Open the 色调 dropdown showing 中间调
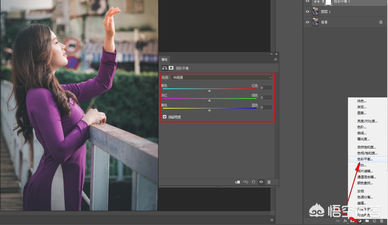Viewport: 388px width, 225px height. tap(221, 77)
